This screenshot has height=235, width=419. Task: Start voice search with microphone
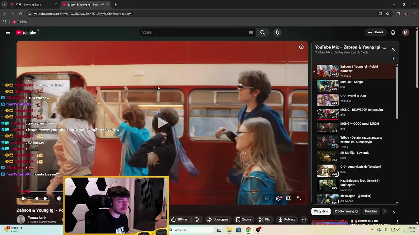[x=277, y=32]
